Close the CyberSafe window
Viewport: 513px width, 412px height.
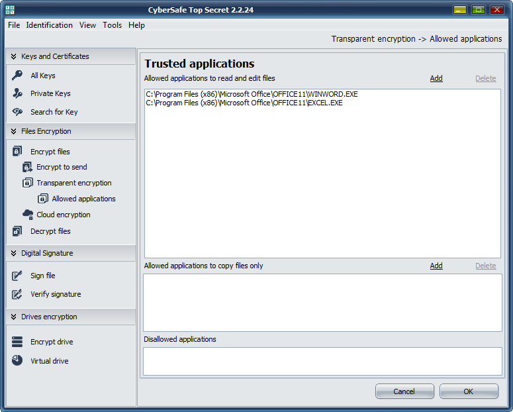click(496, 10)
